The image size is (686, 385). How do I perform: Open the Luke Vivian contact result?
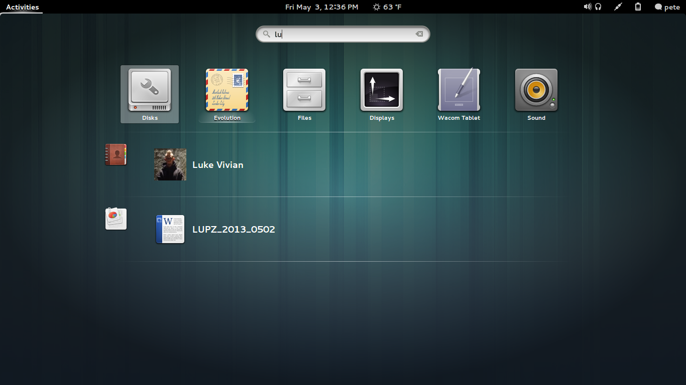pos(217,165)
